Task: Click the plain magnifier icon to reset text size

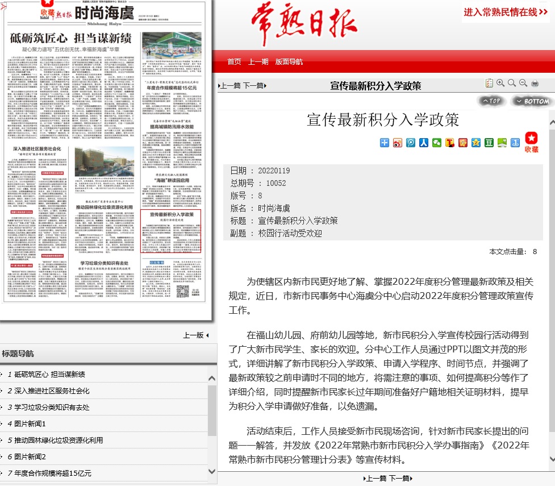Action: coord(512,83)
